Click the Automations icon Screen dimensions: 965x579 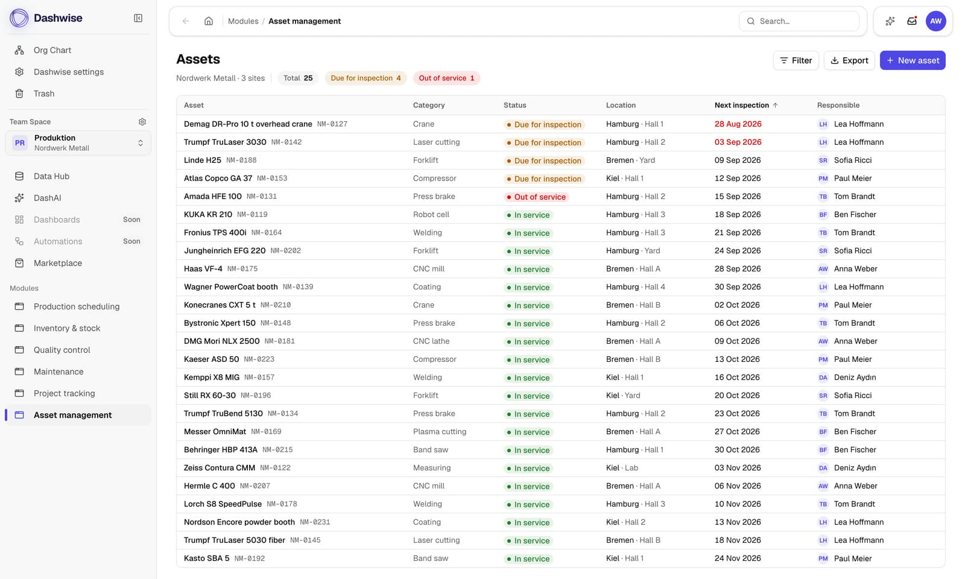tap(19, 241)
